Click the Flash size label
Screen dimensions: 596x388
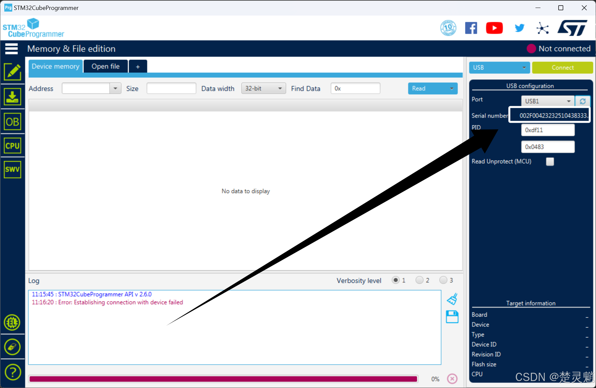tap(484, 364)
